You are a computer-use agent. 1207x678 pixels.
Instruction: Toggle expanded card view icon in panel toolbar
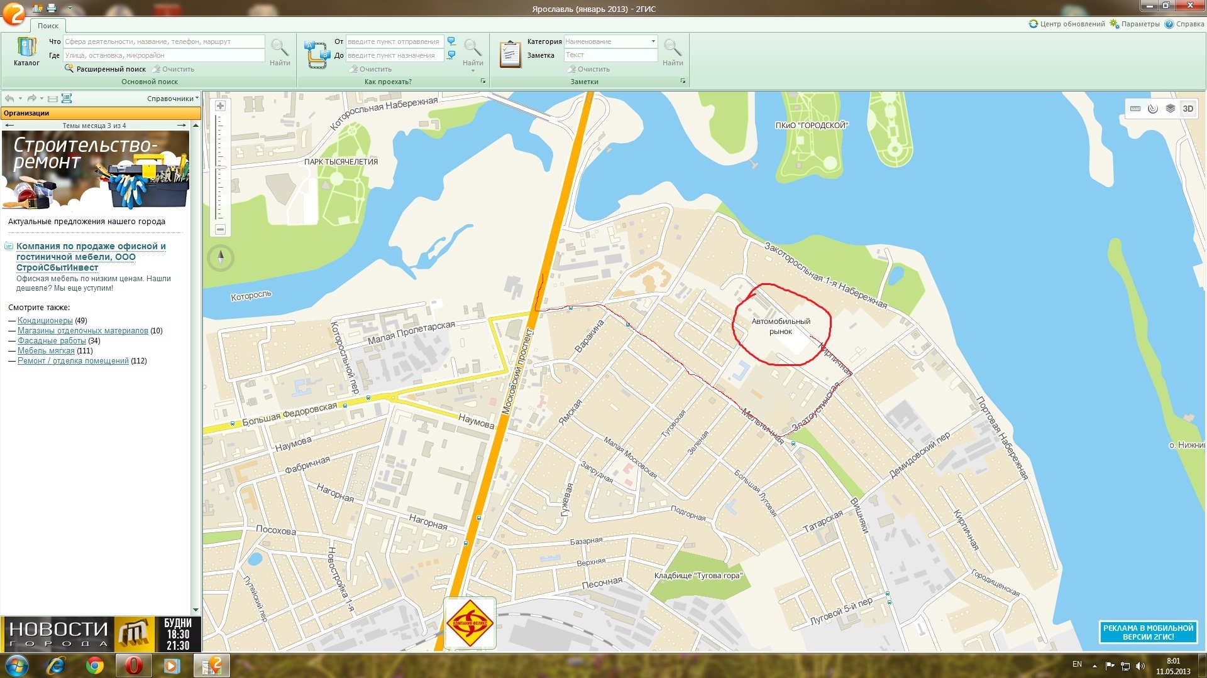coord(67,99)
